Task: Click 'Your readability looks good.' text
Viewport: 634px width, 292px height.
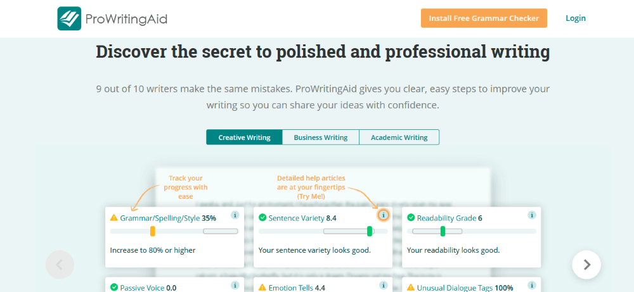Action: [x=453, y=250]
